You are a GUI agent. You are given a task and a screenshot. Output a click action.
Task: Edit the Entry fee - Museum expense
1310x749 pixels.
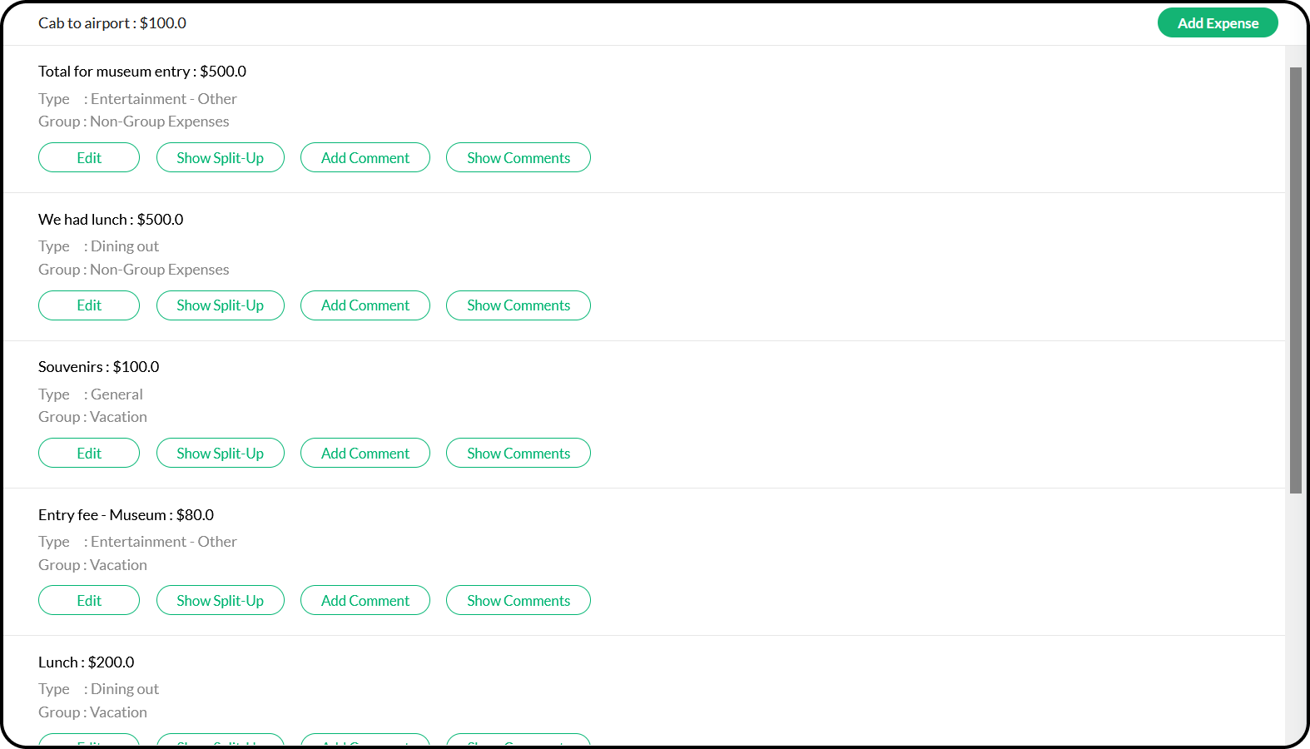(89, 600)
